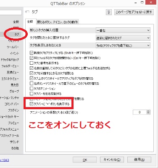The image size is (158, 168).
Task: Toggle タブバーに"+"ボタンを表示する checkbox
Action: pyautogui.click(x=32, y=104)
